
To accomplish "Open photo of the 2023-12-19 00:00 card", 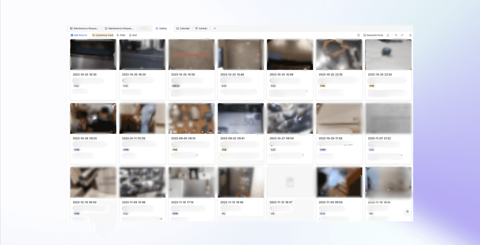I will 93,182.
